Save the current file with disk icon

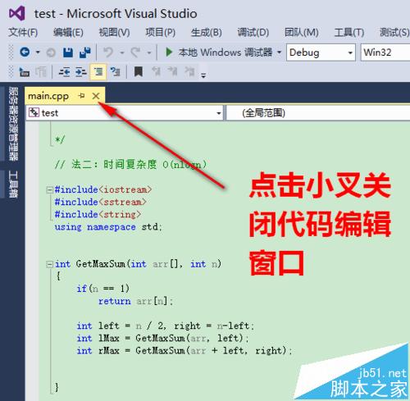(68, 52)
